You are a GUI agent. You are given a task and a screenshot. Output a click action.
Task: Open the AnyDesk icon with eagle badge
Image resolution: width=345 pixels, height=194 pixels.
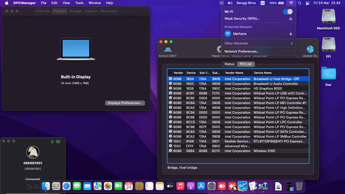pos(232,186)
